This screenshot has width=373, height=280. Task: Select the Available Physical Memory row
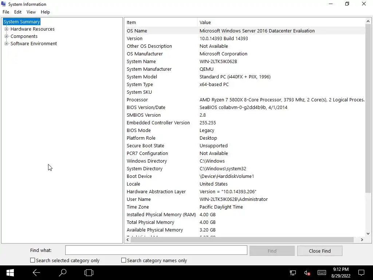point(245,230)
